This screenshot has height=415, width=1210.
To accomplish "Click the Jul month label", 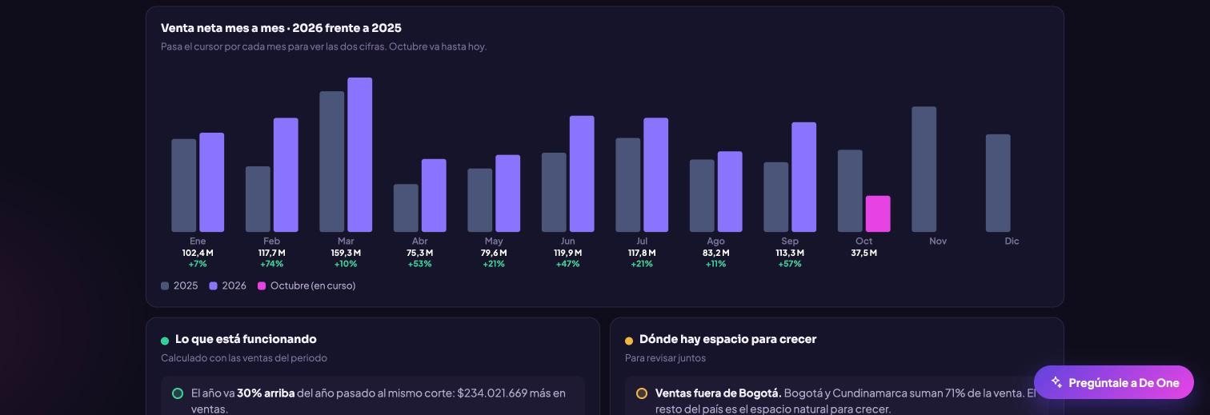I will (x=642, y=241).
